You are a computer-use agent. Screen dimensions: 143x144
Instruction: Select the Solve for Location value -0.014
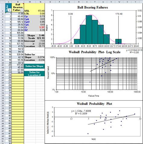tap(40, 60)
